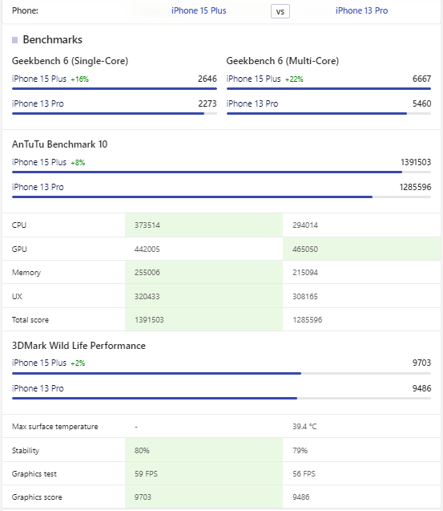The width and height of the screenshot is (443, 511).
Task: Click Memory value 215094
Action: click(x=305, y=273)
